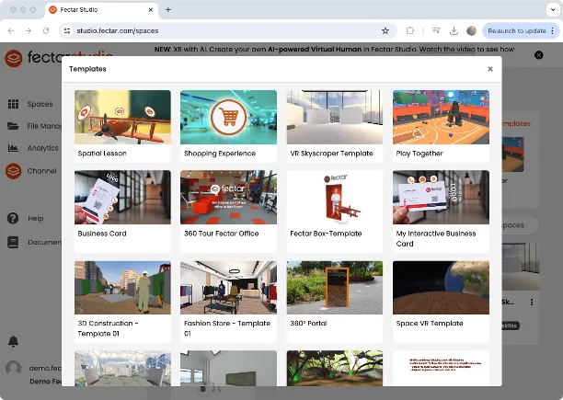563x400 pixels.
Task: Select the Fectar Studio tab
Action: click(x=101, y=10)
